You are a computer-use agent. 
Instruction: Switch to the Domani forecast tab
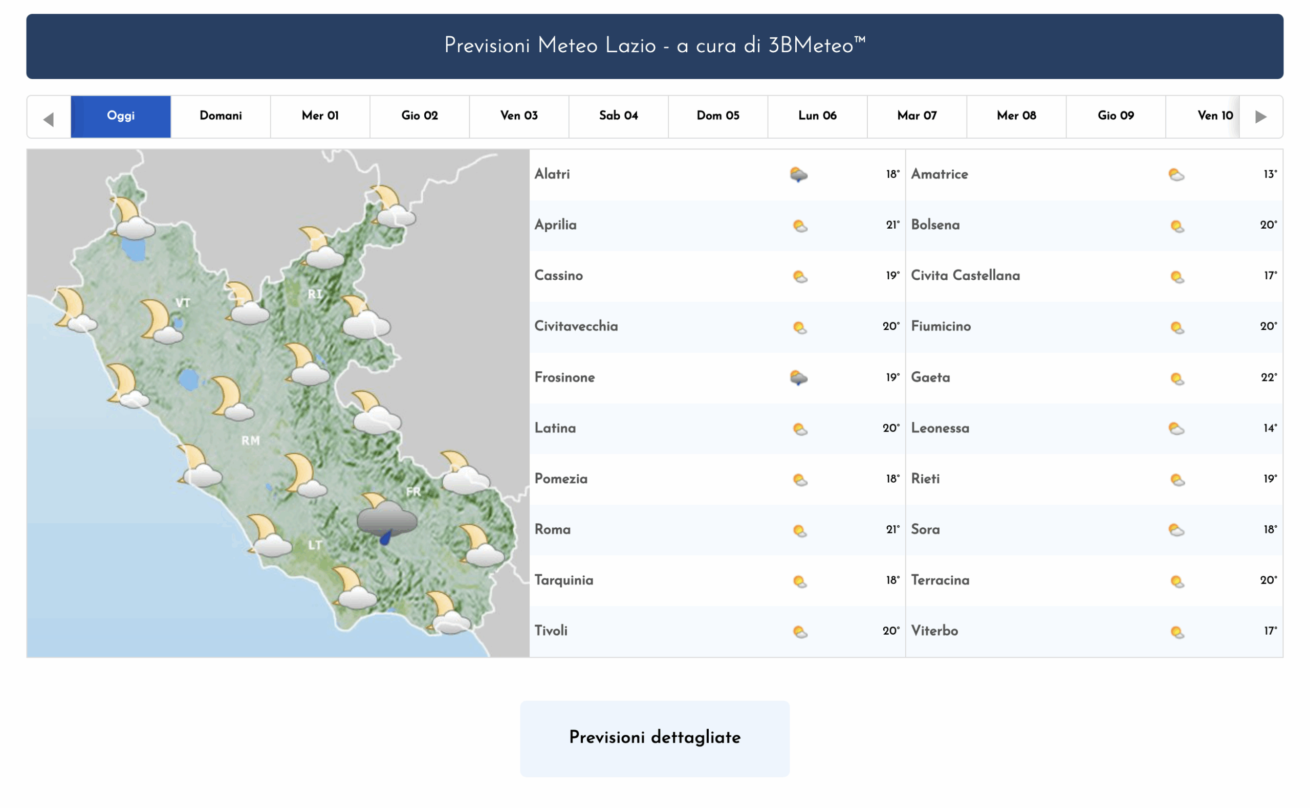(x=221, y=116)
